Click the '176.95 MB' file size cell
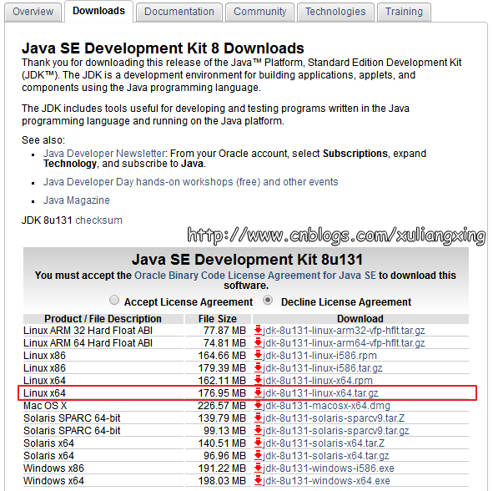493x491 pixels. coord(219,393)
